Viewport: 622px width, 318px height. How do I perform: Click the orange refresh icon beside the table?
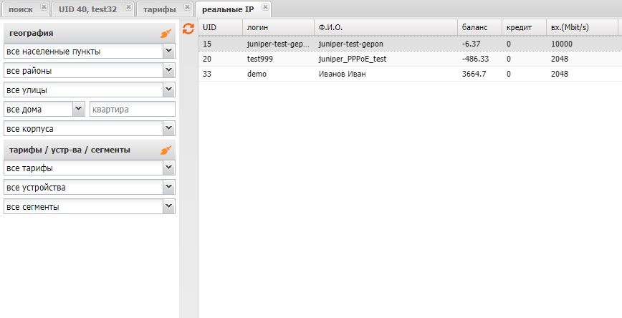[188, 29]
